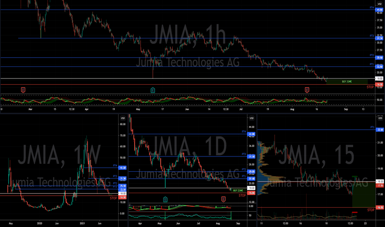The image size is (385, 227).
Task: Select the 18.00 price label on 15-minute chart
Action: (380, 181)
